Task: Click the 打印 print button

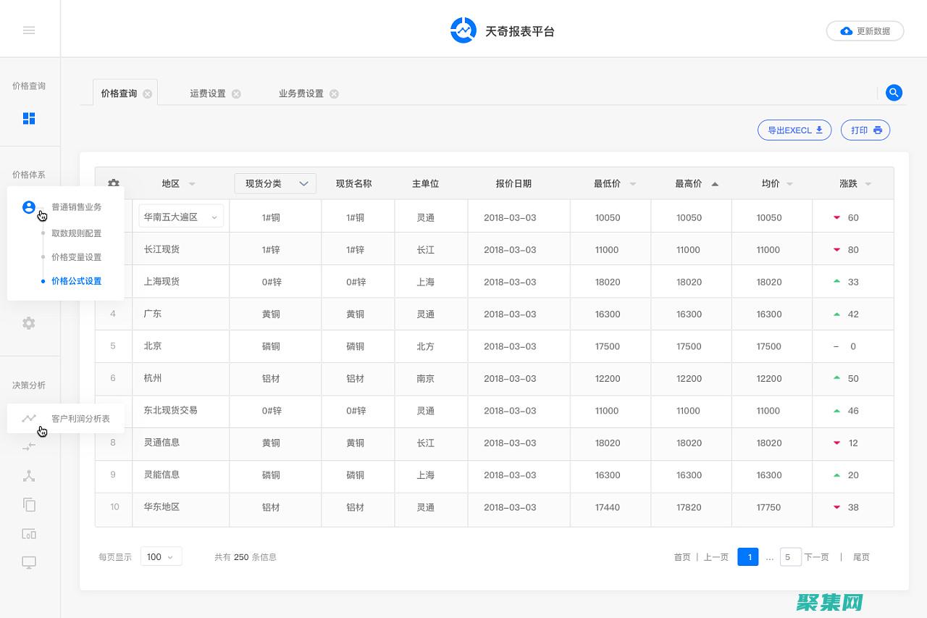Action: 865,130
